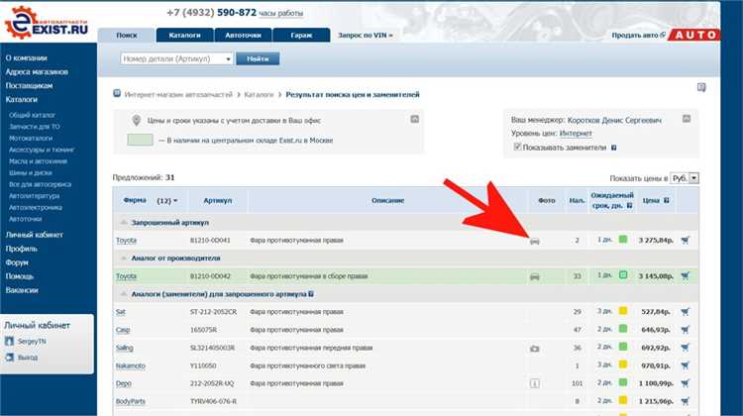Click the Найти search button

click(258, 58)
